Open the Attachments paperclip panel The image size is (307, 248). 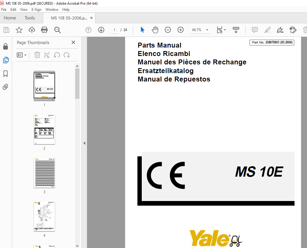coord(6,87)
